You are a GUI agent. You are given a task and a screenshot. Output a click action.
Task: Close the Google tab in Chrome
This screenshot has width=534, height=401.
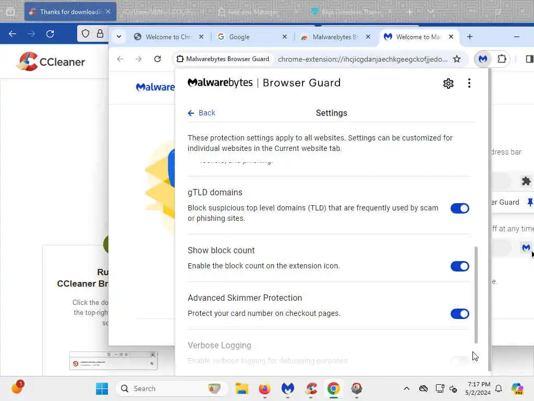click(285, 37)
